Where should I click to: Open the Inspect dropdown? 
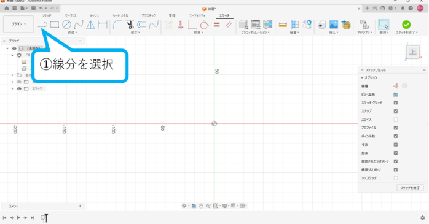click(294, 33)
